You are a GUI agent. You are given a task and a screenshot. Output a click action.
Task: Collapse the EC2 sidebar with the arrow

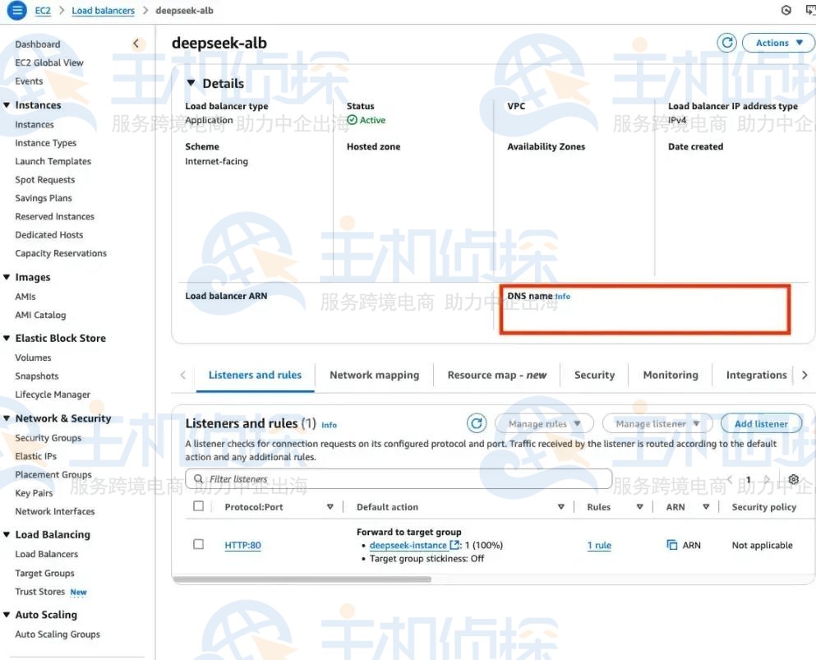[136, 44]
